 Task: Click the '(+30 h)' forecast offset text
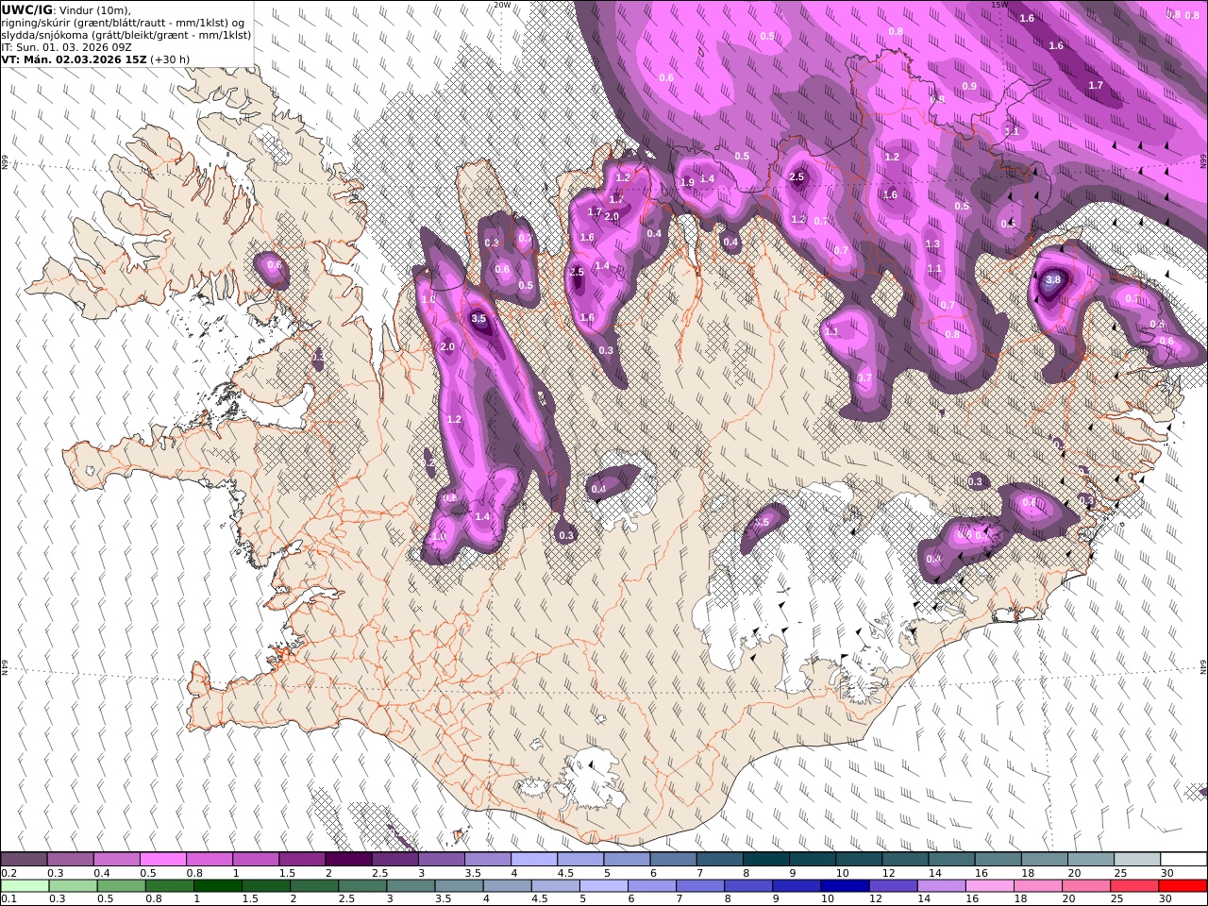click(x=170, y=59)
